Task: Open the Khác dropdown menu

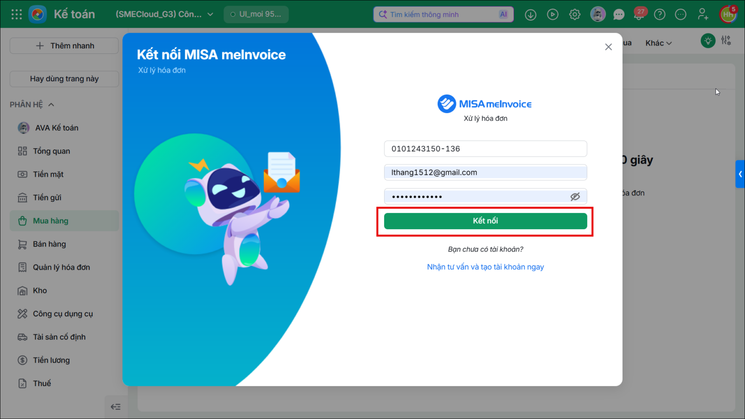Action: tap(658, 43)
